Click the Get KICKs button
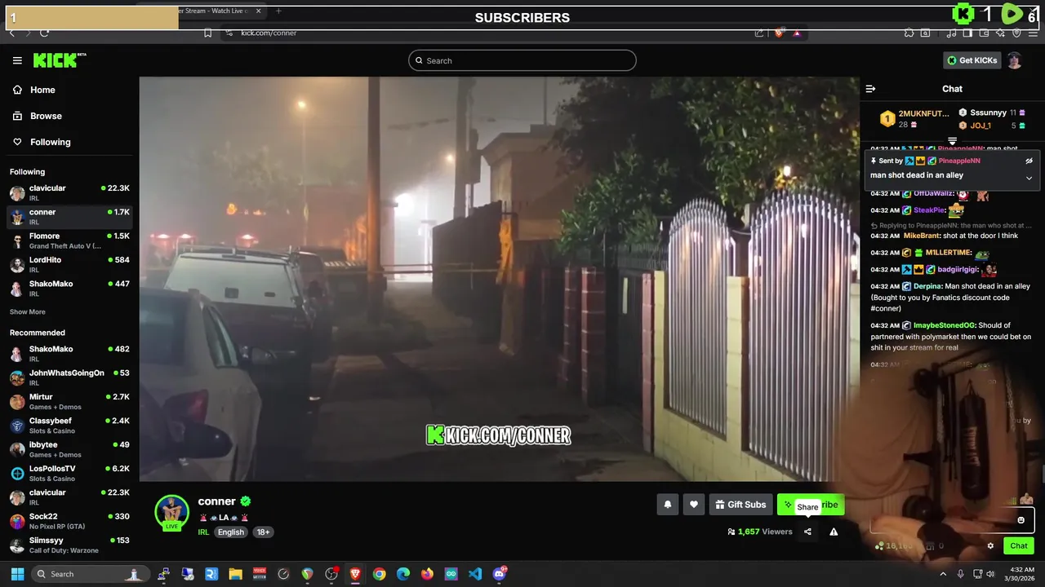The image size is (1045, 587). (x=972, y=60)
